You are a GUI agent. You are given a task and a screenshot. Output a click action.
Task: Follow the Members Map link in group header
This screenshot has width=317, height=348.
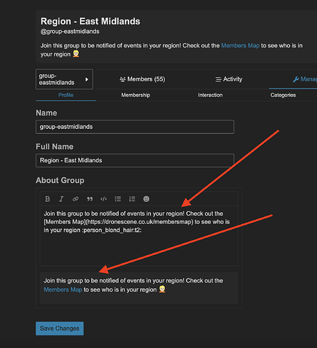(x=241, y=45)
